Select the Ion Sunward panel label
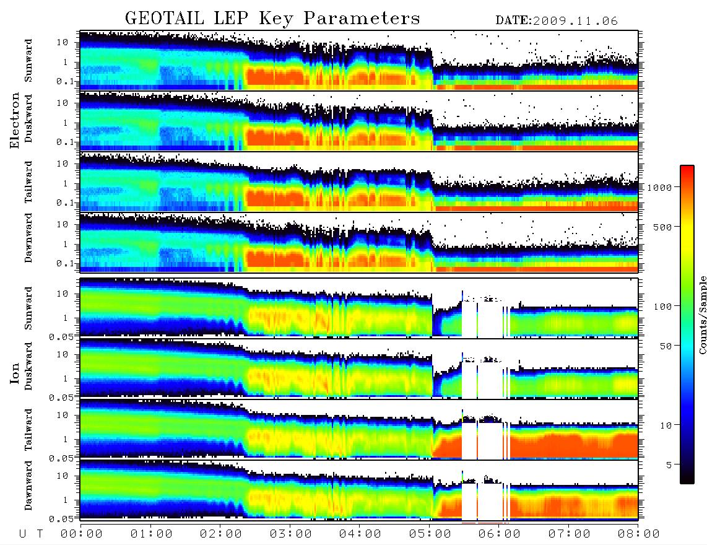 28,308
